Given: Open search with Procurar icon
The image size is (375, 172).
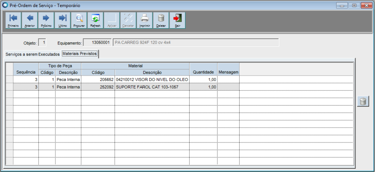Looking at the screenshot, I should click(79, 20).
